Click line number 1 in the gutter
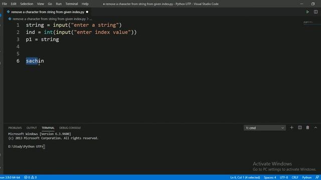The image size is (321, 180). [x=18, y=25]
